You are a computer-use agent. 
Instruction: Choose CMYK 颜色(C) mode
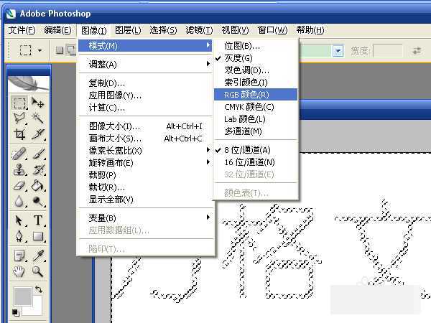(x=256, y=107)
